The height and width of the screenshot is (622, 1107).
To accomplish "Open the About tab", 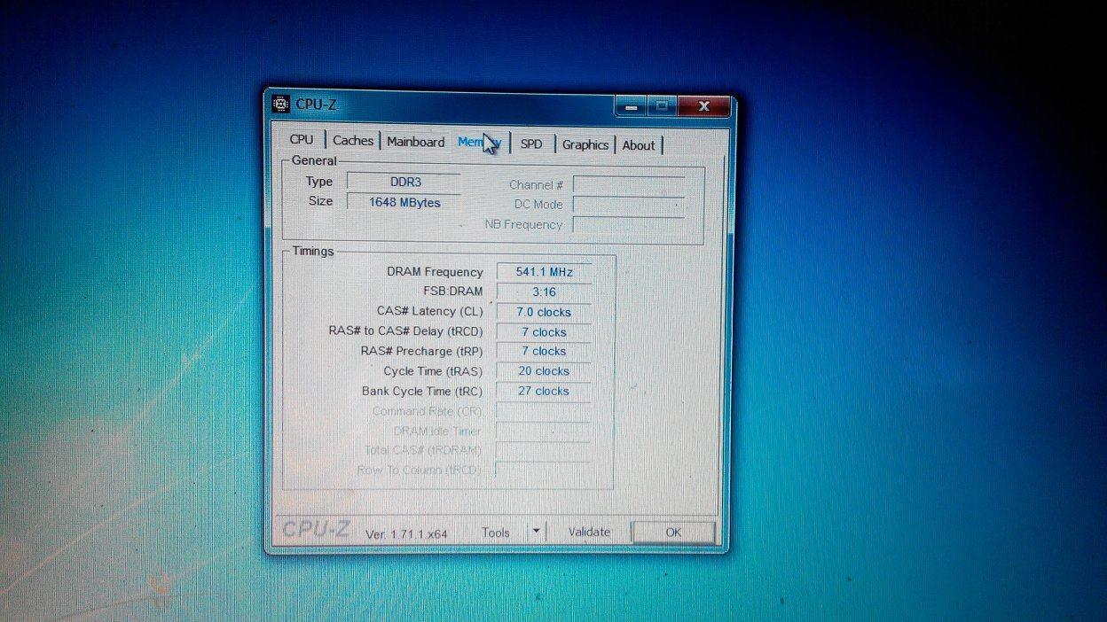I will click(639, 145).
